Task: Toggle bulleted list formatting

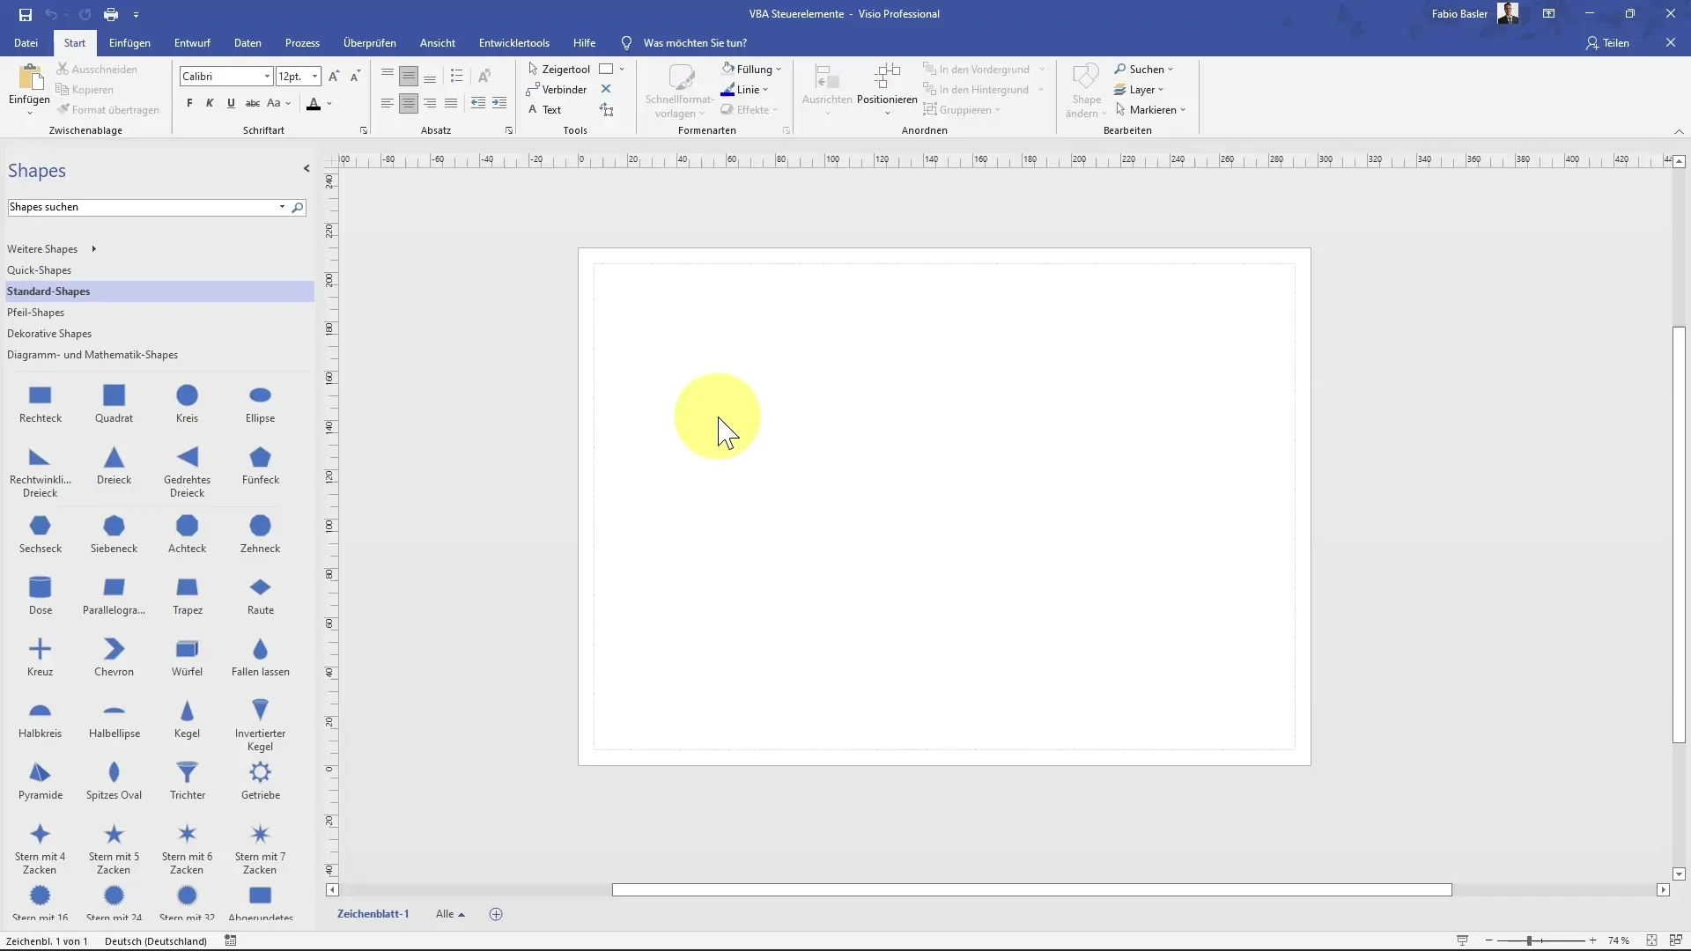Action: pos(456,76)
